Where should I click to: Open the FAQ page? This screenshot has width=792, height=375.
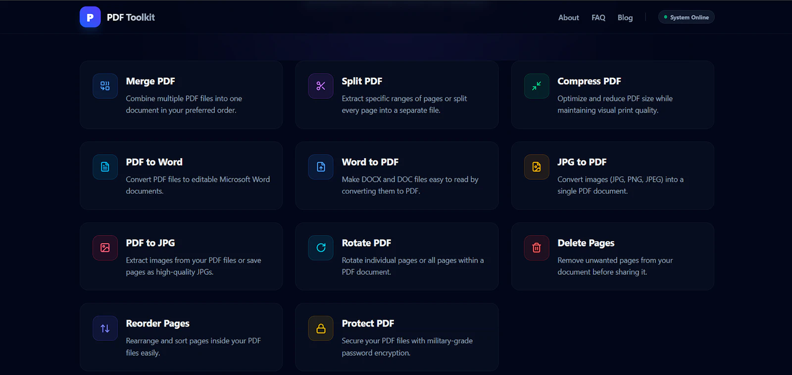tap(598, 18)
